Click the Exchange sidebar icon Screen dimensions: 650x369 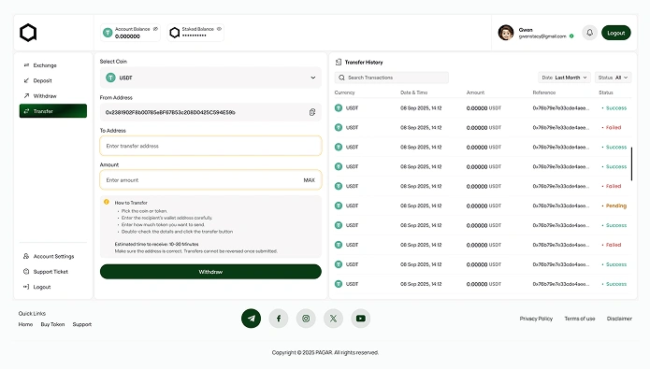point(26,65)
